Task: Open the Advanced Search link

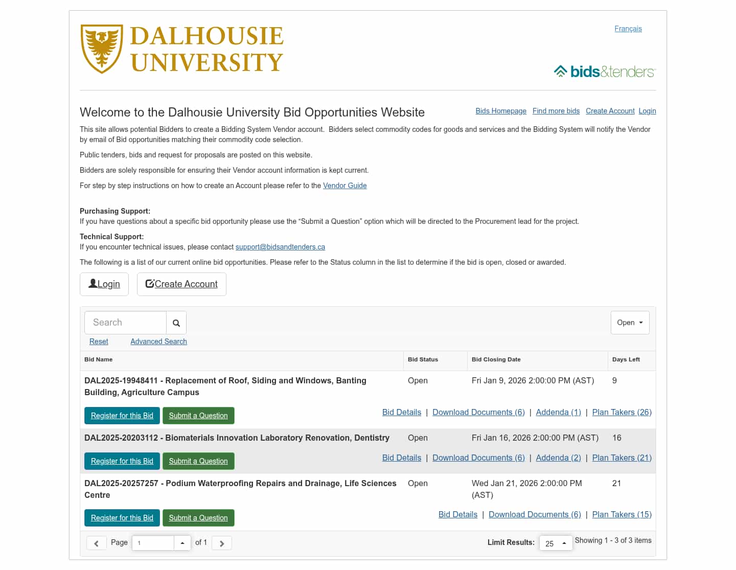Action: pos(158,341)
